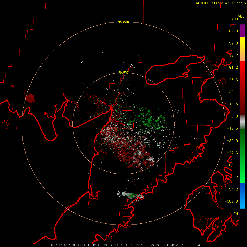The width and height of the screenshot is (247, 247).
Task: Select the -47.6 legend value
Action: click(232, 153)
